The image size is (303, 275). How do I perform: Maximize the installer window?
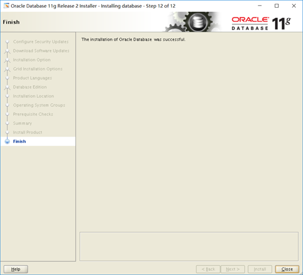(x=277, y=6)
